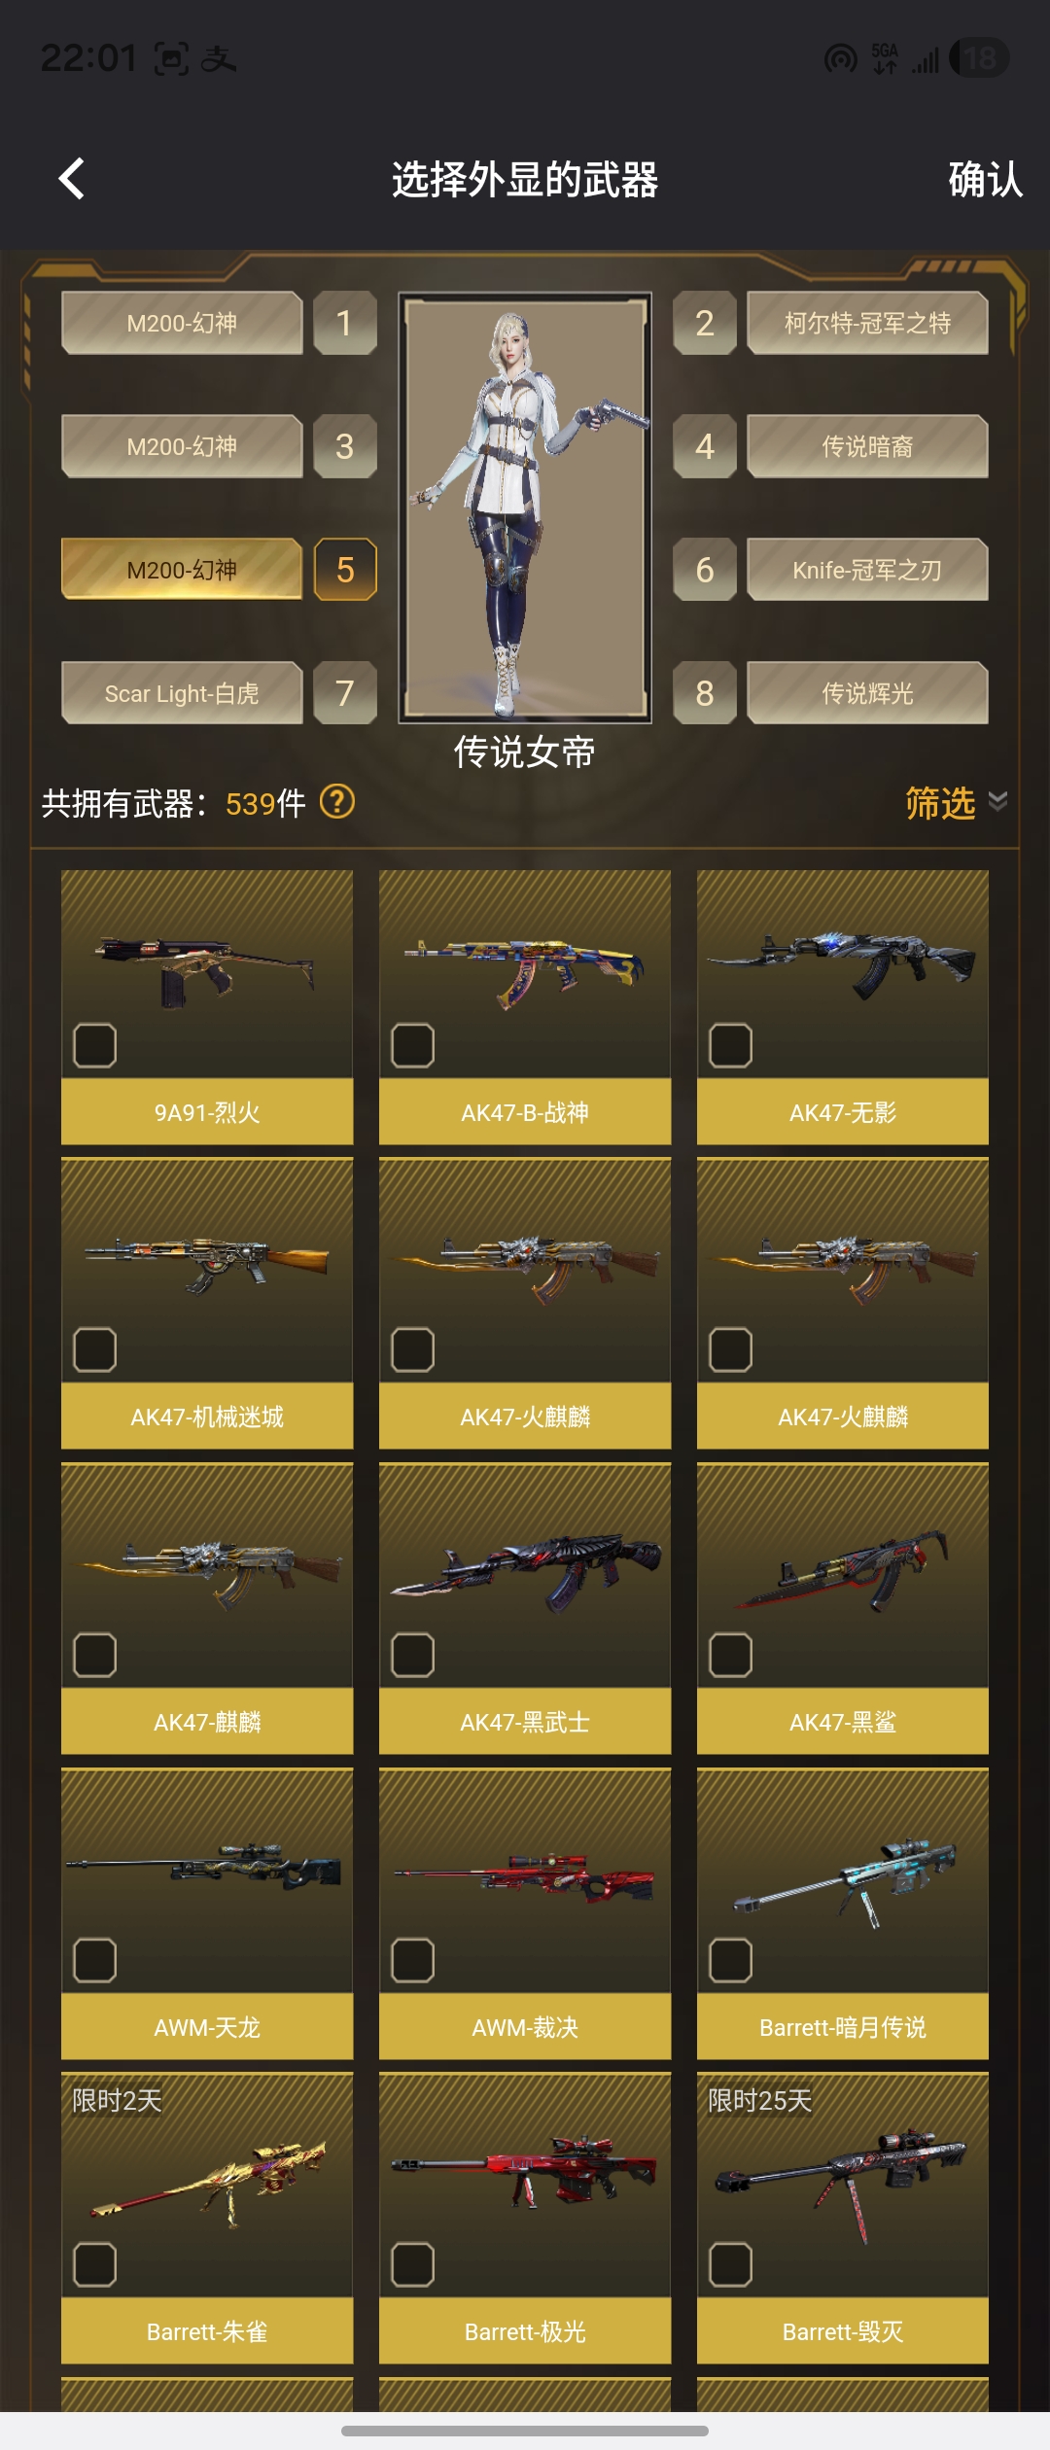The image size is (1050, 2450).
Task: Tap the AK47-无影 weapon image
Action: [x=843, y=965]
